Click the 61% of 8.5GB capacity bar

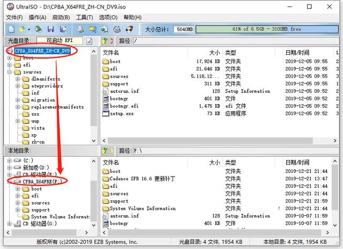tap(267, 29)
